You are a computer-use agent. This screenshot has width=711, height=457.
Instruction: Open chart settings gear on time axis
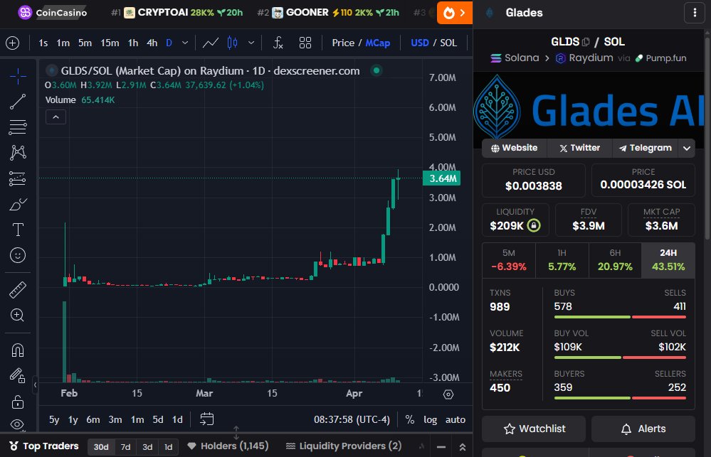[448, 394]
